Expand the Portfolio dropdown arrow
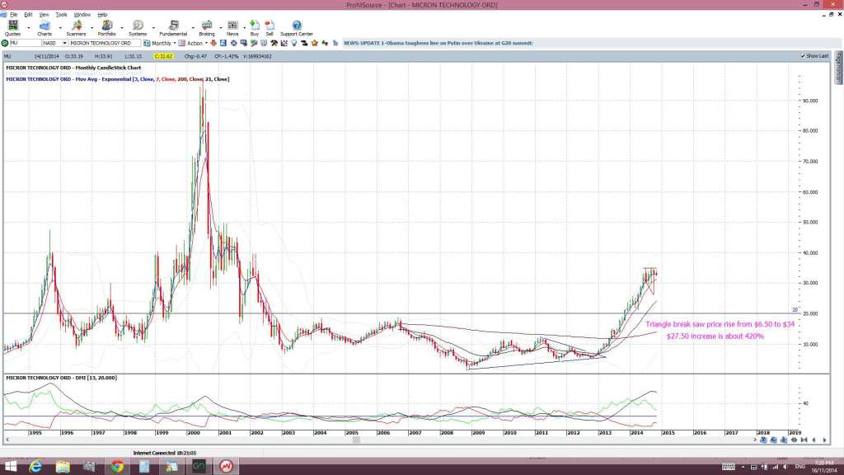The height and width of the screenshot is (475, 844). (x=122, y=27)
